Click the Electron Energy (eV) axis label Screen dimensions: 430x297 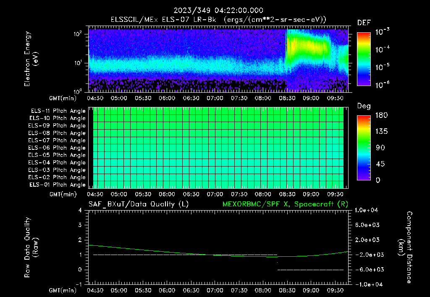31,59
